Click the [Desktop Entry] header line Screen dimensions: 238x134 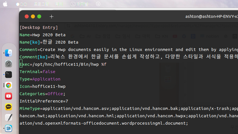coord(39,27)
